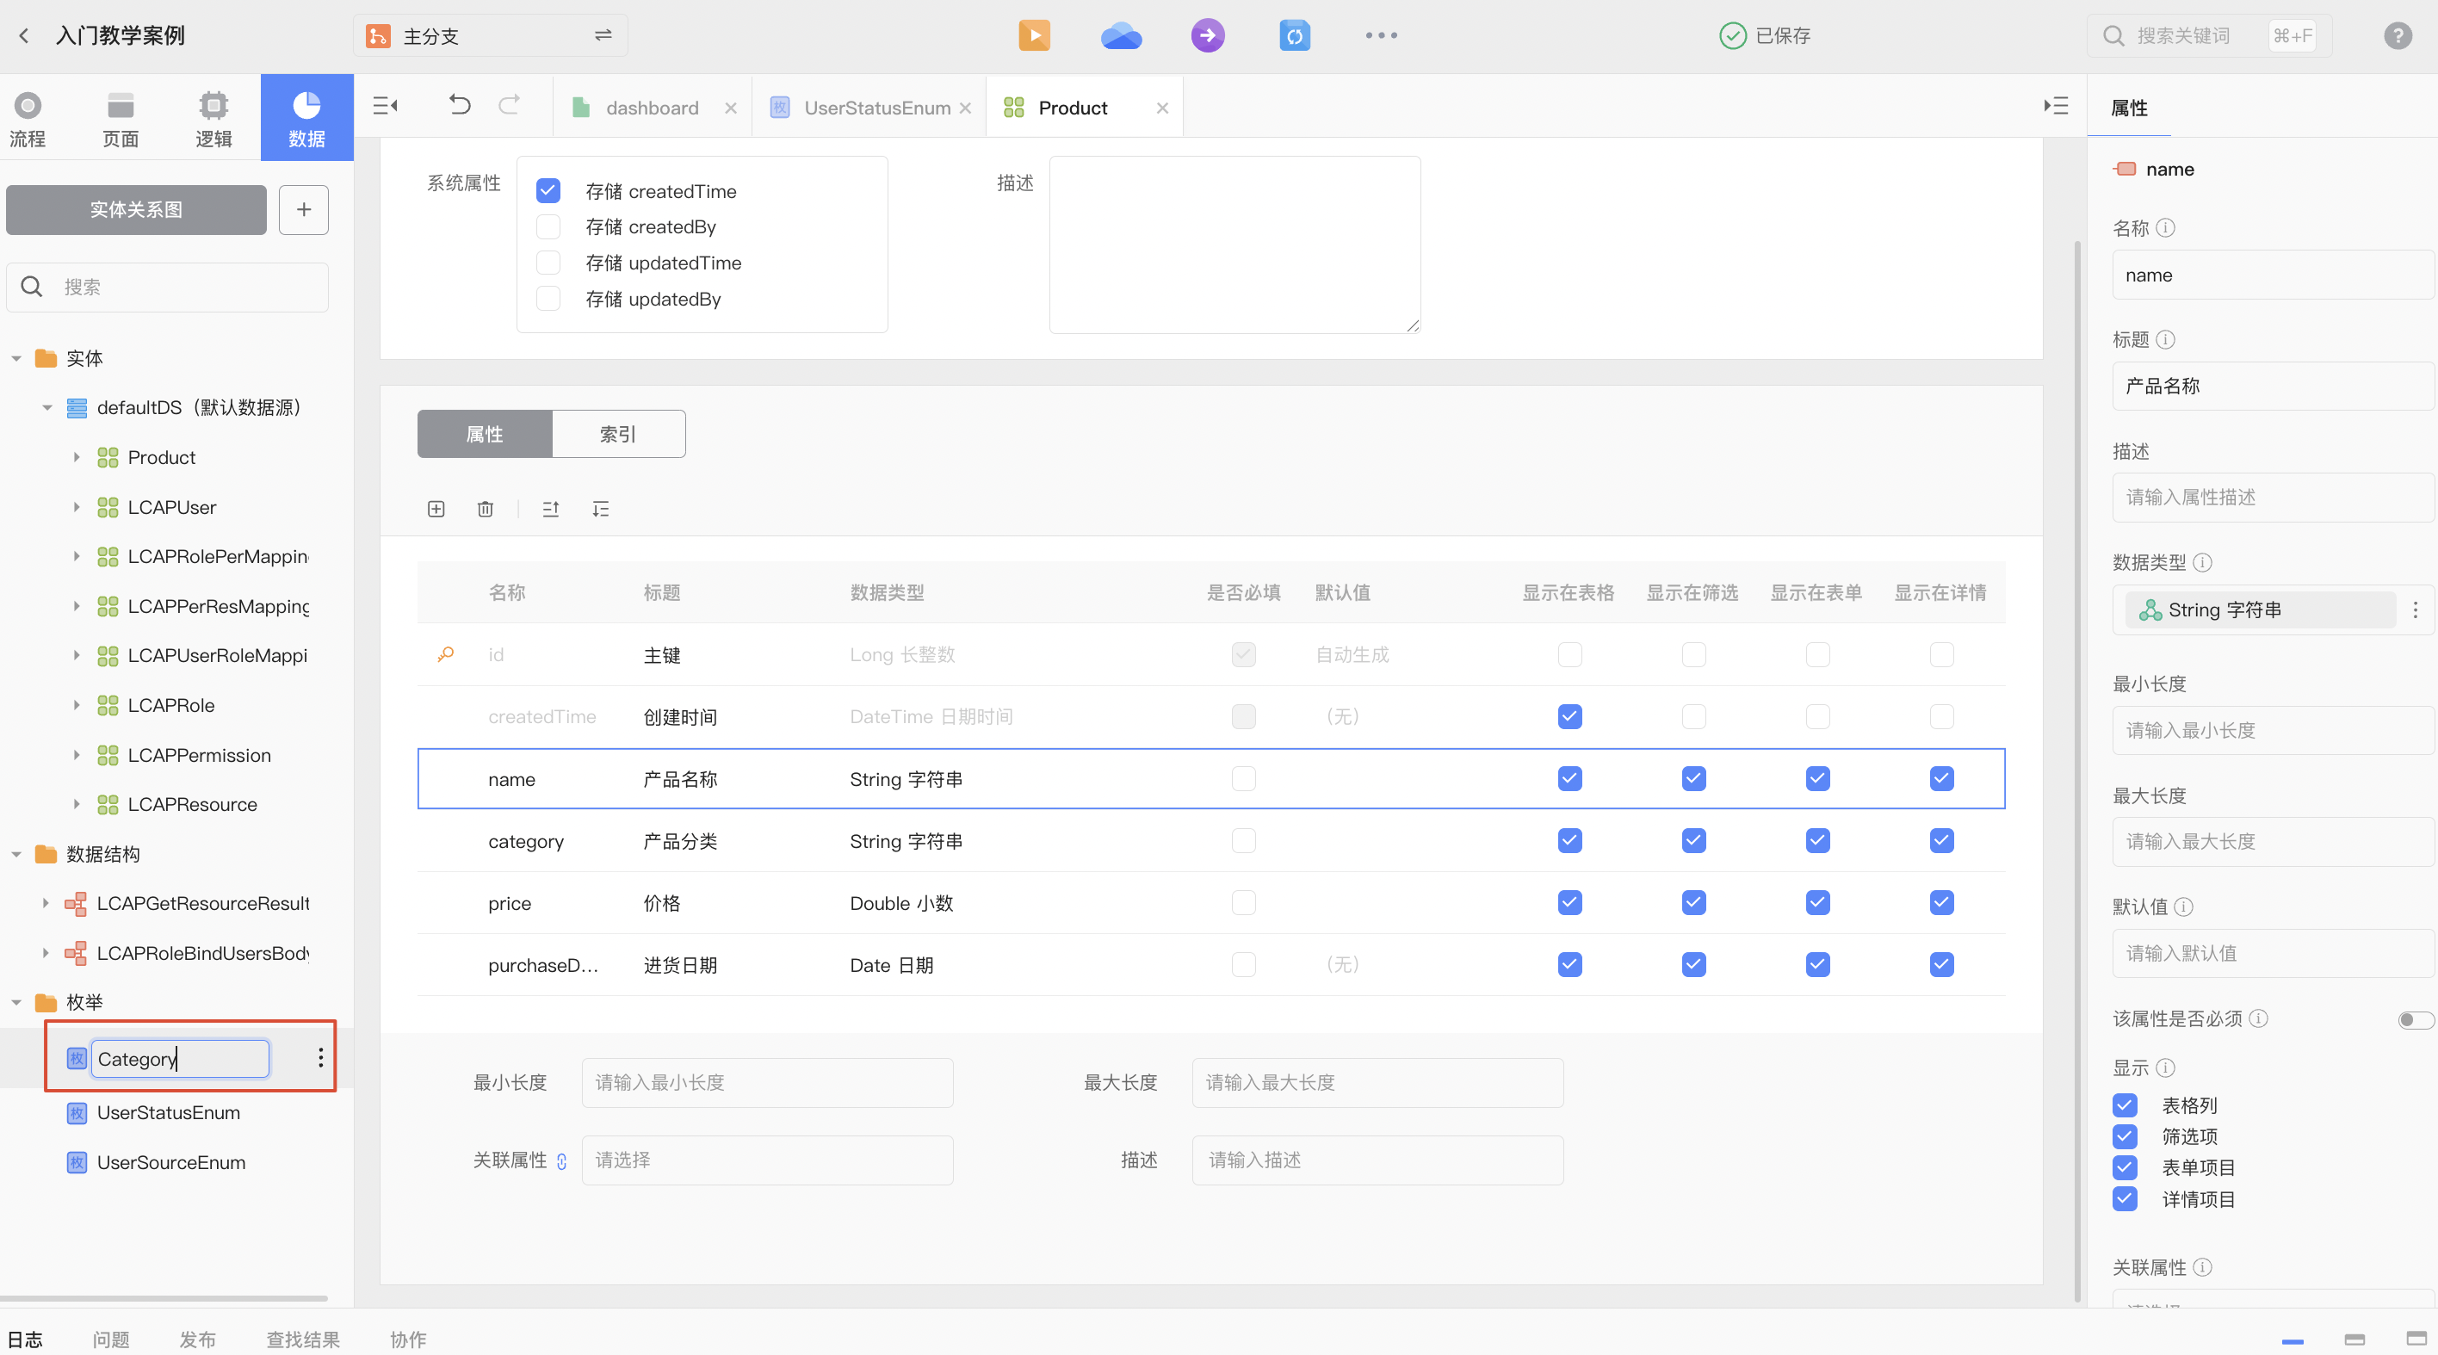
Task: Check 存储 createdBy checkbox
Action: [548, 227]
